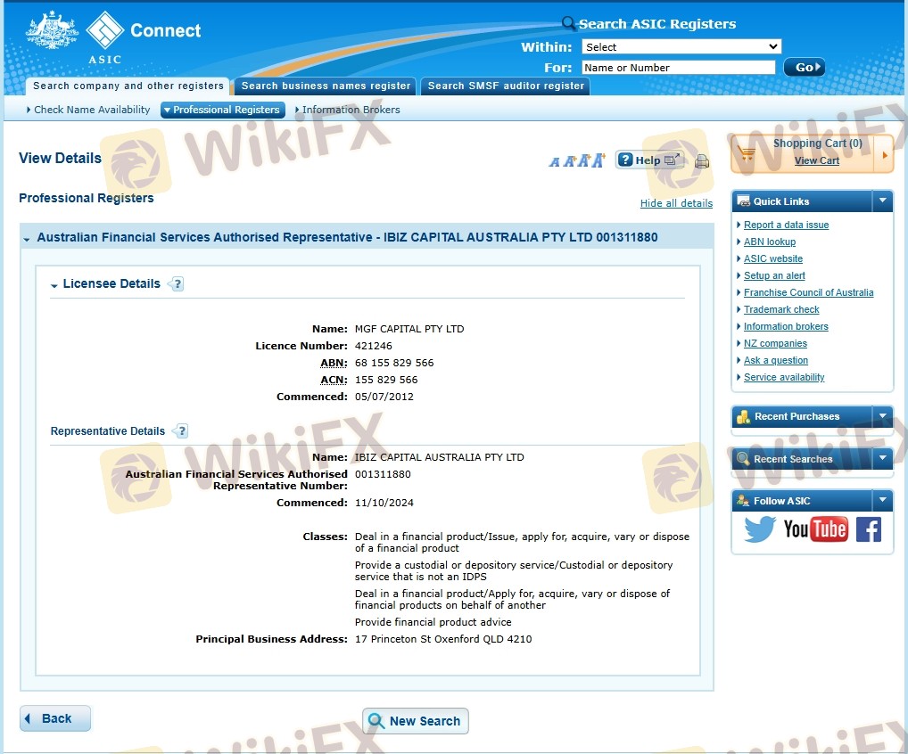This screenshot has height=754, width=908.
Task: Open the Facebook icon
Action: pos(868,529)
